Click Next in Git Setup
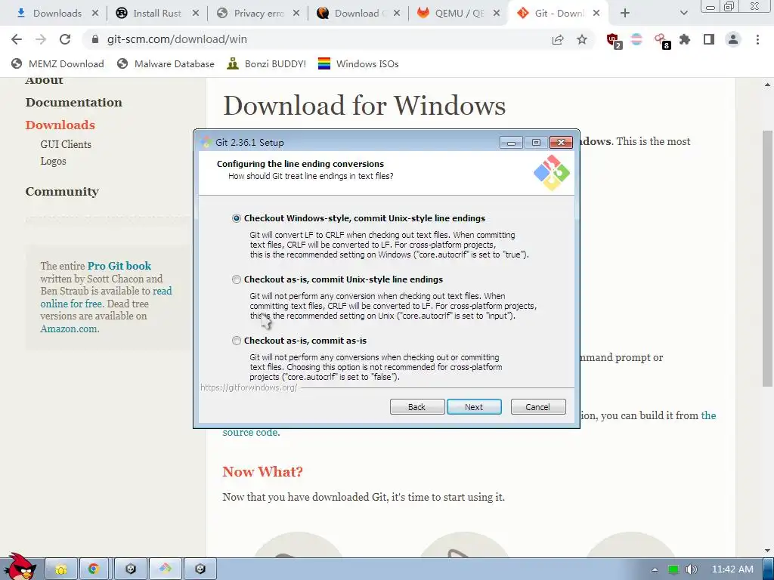The image size is (774, 580). 474,407
